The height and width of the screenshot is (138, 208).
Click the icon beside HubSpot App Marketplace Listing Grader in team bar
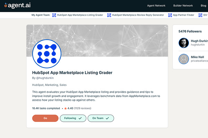click(x=54, y=15)
